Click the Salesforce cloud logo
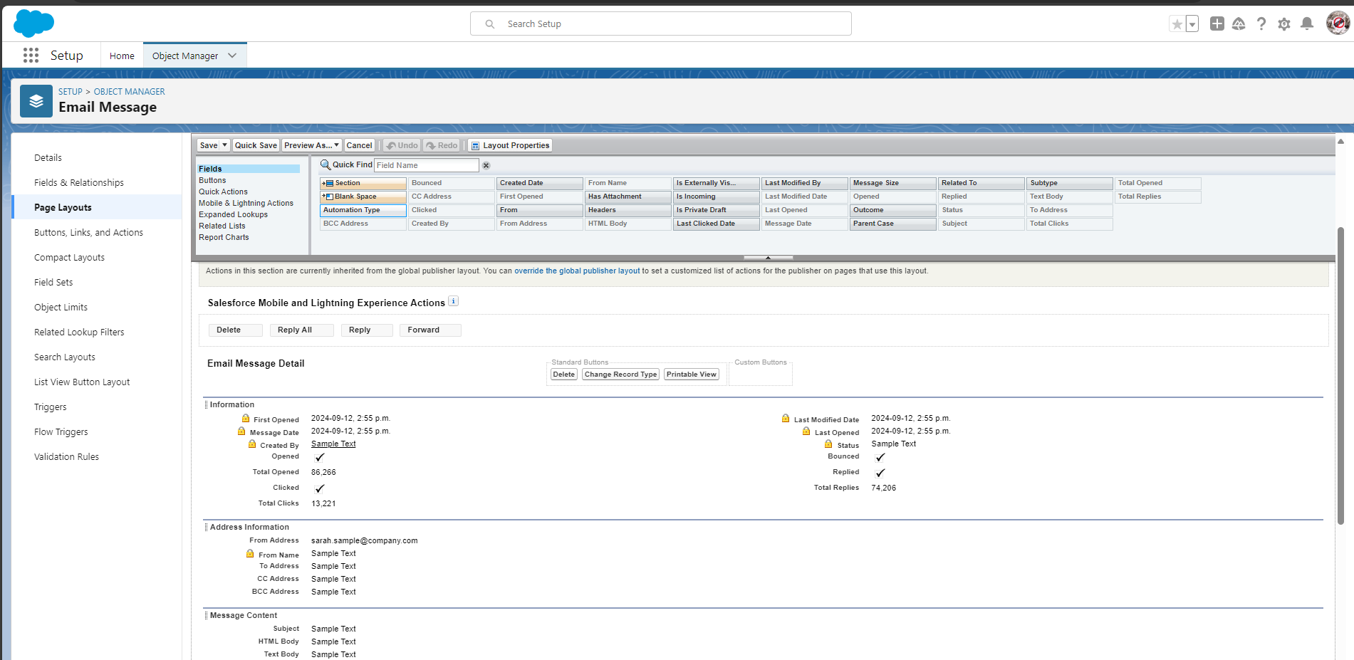Viewport: 1354px width, 660px height. click(x=33, y=23)
